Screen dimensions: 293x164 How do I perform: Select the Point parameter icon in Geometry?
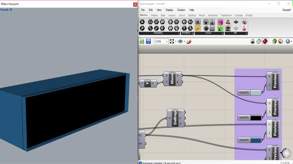pos(142,22)
